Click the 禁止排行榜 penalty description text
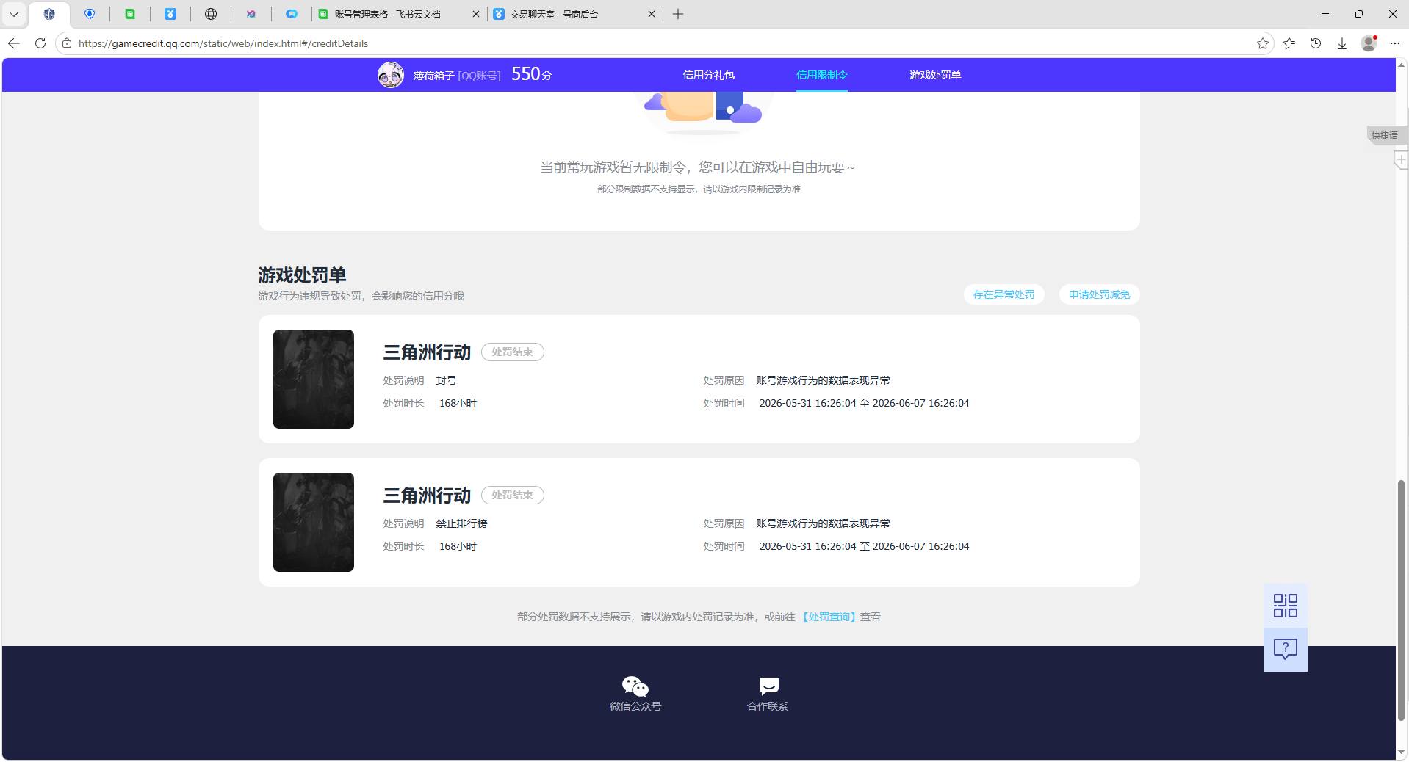Viewport: 1409px width, 762px height. pos(461,523)
